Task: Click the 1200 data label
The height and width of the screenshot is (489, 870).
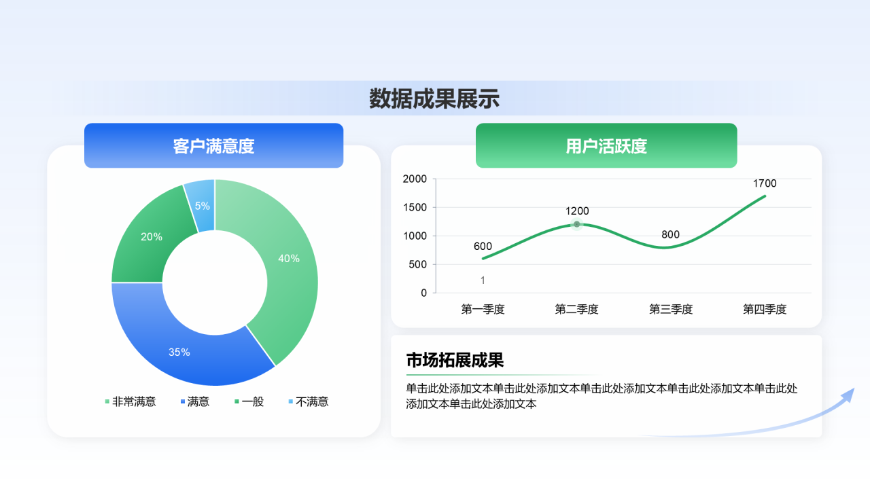Action: [577, 211]
